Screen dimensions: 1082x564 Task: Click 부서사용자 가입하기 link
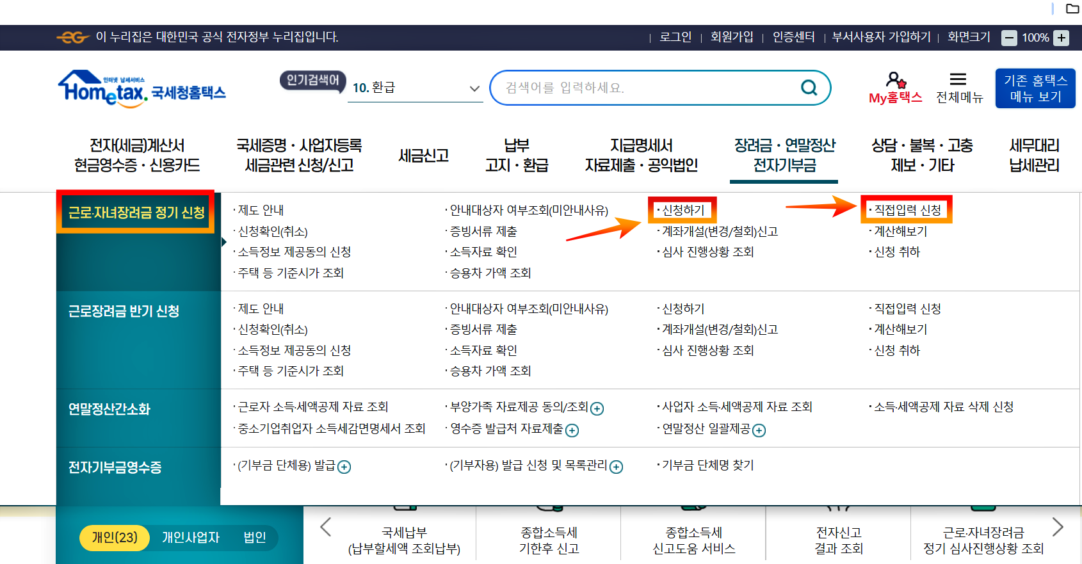tap(881, 37)
